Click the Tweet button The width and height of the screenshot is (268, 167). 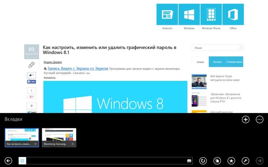pos(31,112)
